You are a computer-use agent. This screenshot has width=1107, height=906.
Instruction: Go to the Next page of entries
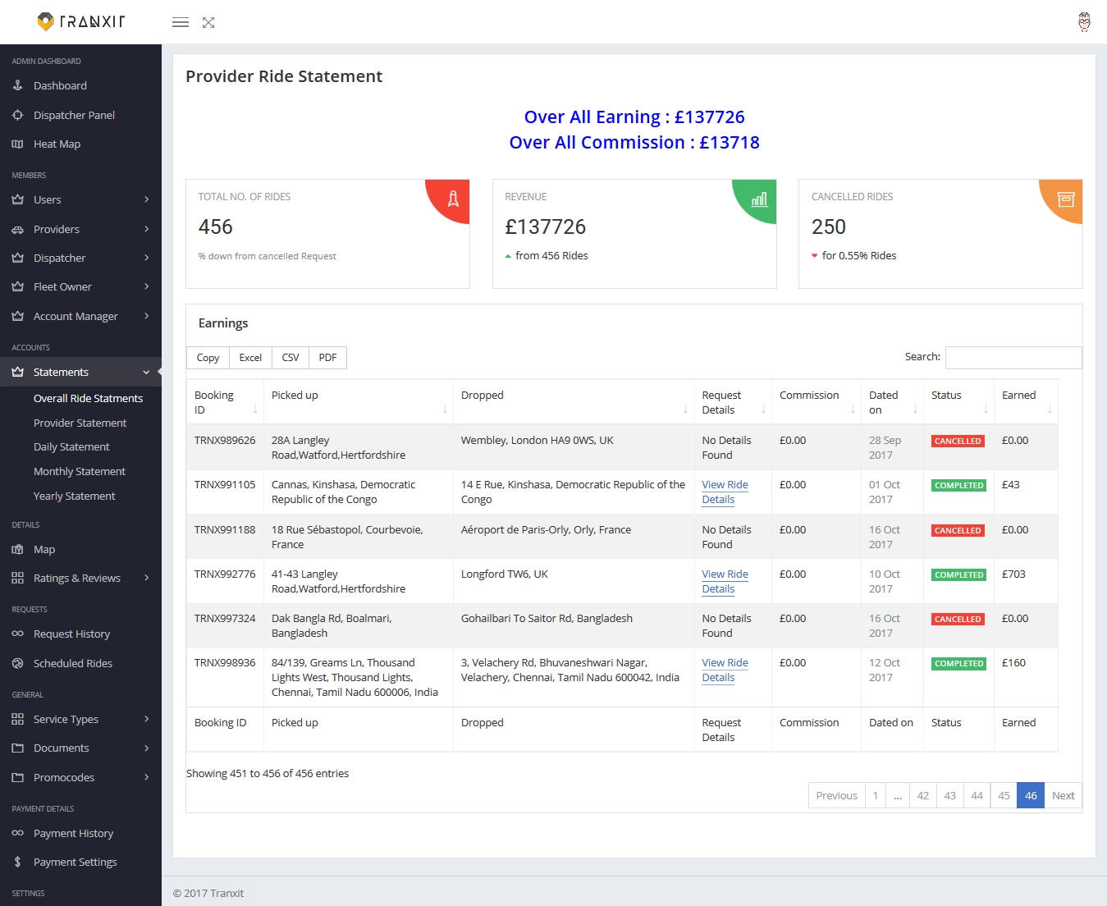1063,795
